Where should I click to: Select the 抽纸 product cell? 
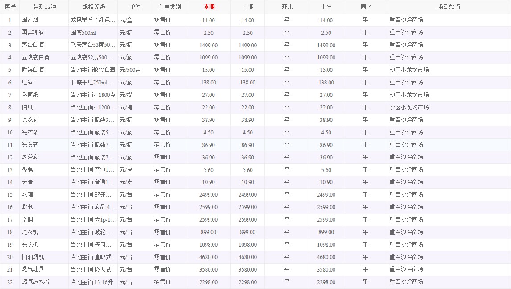click(x=44, y=108)
